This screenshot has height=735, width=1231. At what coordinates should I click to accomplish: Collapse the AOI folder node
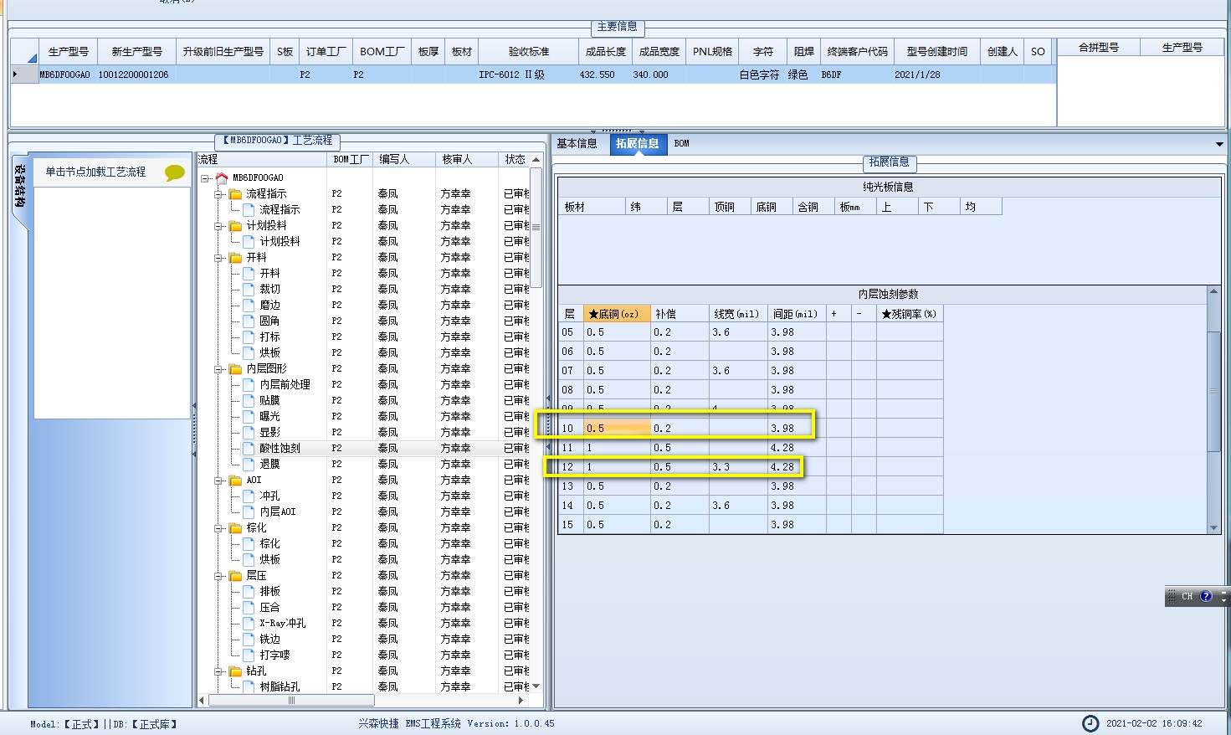218,480
